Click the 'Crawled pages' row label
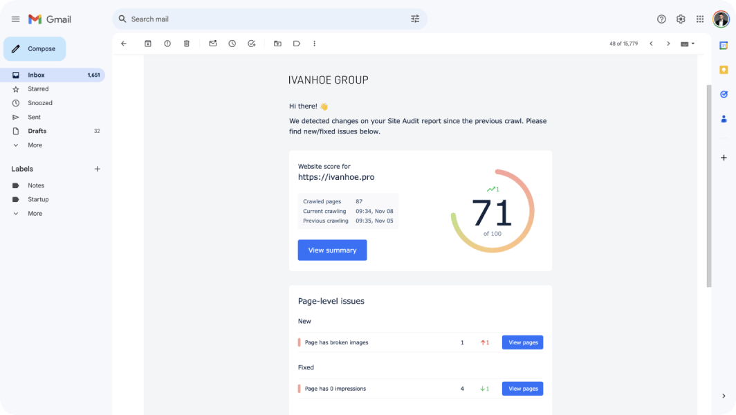The image size is (736, 415). (322, 201)
